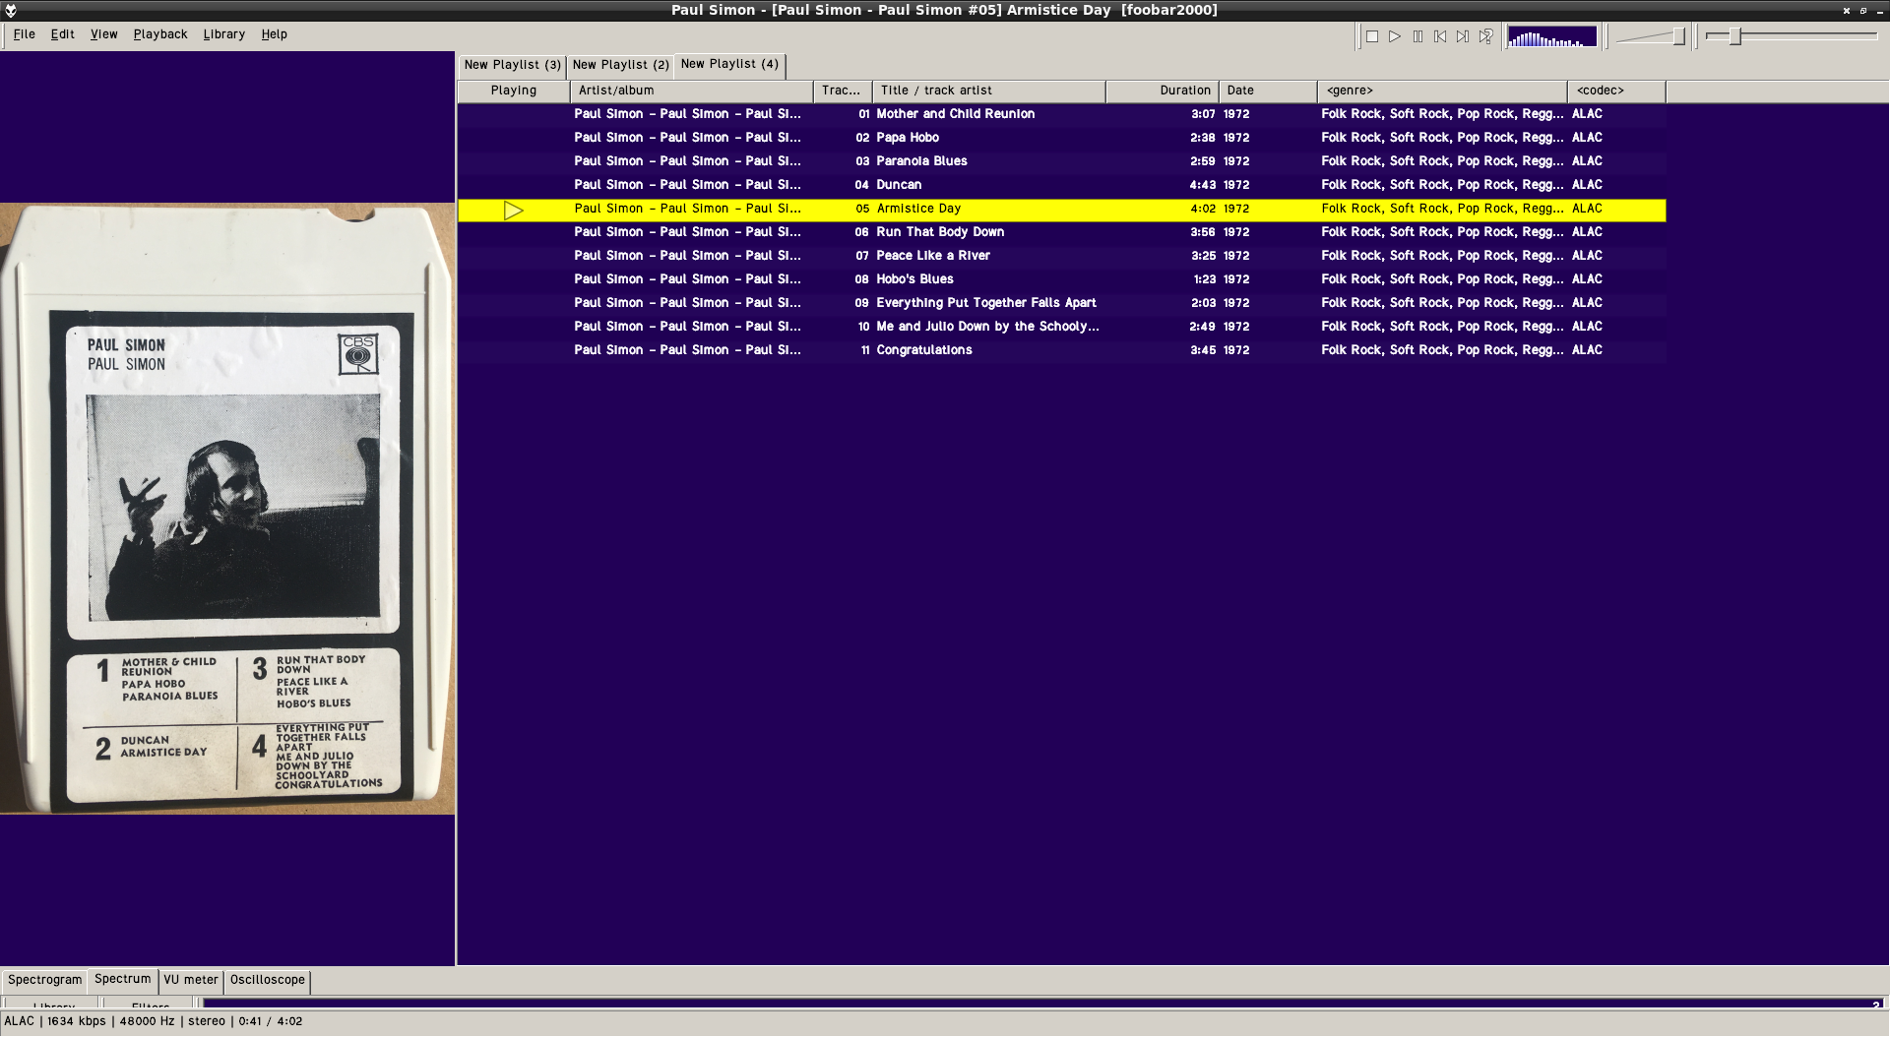The width and height of the screenshot is (1890, 1037).
Task: Select Me and Julio Down by the Schoolyard
Action: coord(1062,327)
